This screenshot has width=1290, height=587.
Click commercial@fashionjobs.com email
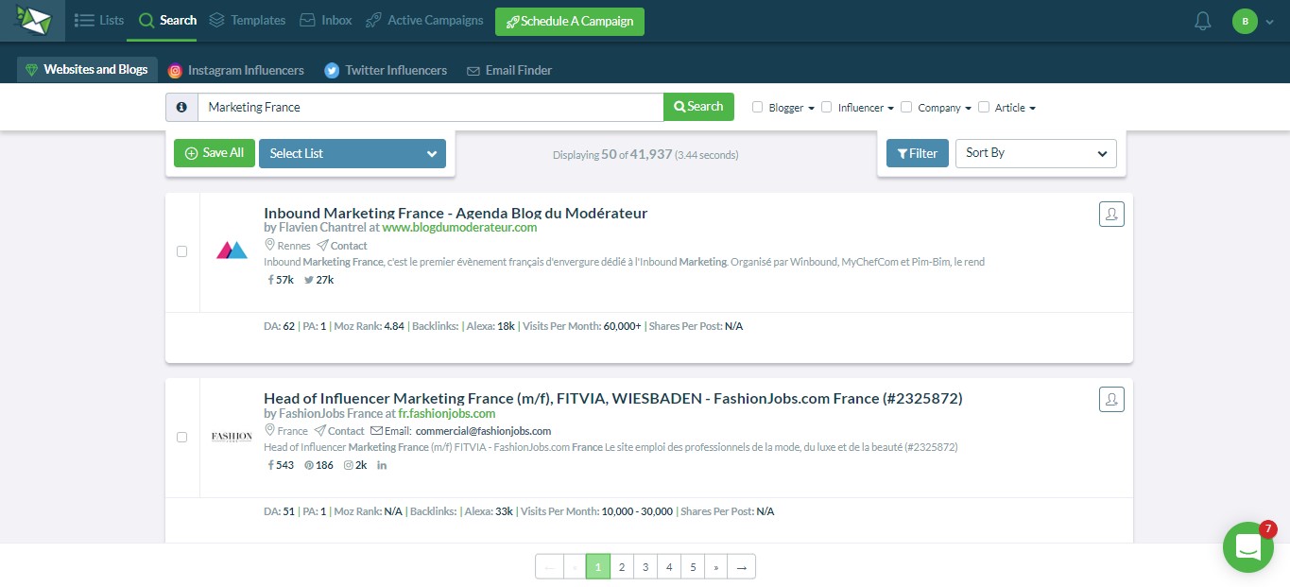pos(483,431)
